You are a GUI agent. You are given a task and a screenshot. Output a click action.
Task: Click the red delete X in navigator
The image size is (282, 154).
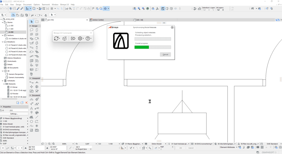pyautogui.click(x=26, y=103)
